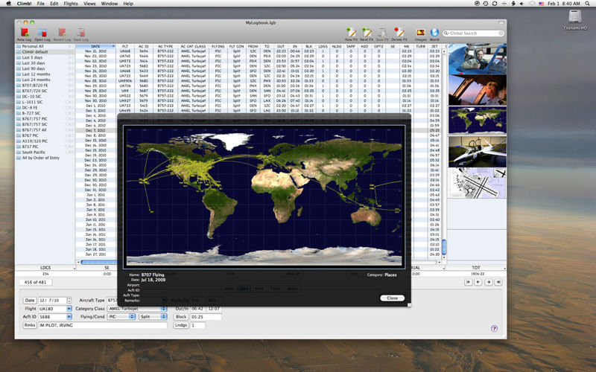
Task: Open the Flying/Cond PIC dropdown
Action: tap(121, 316)
